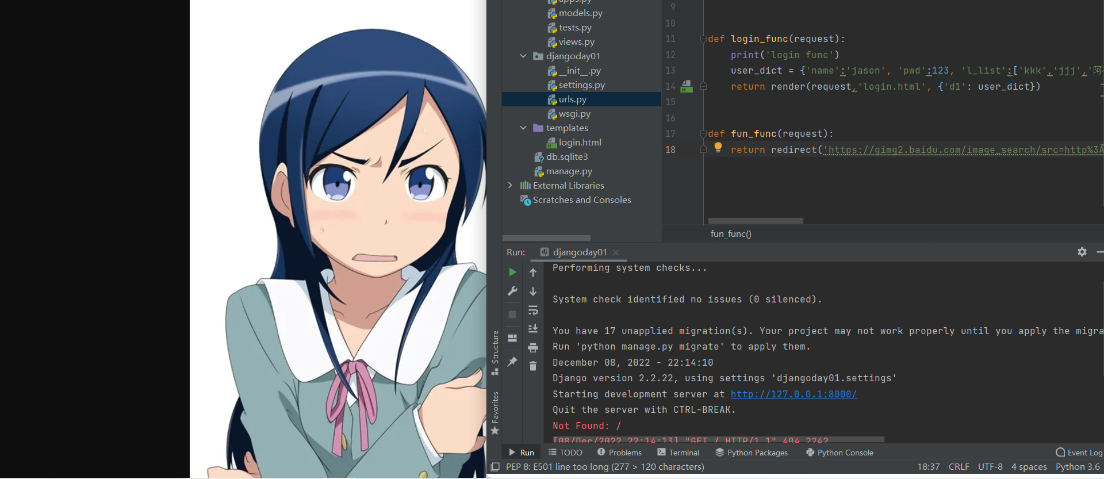Collapse the templates folder

click(523, 128)
